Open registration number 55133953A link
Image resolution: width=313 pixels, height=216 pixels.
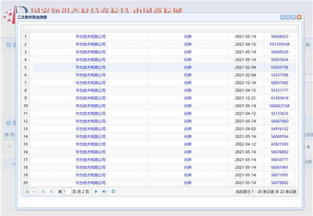click(x=279, y=44)
